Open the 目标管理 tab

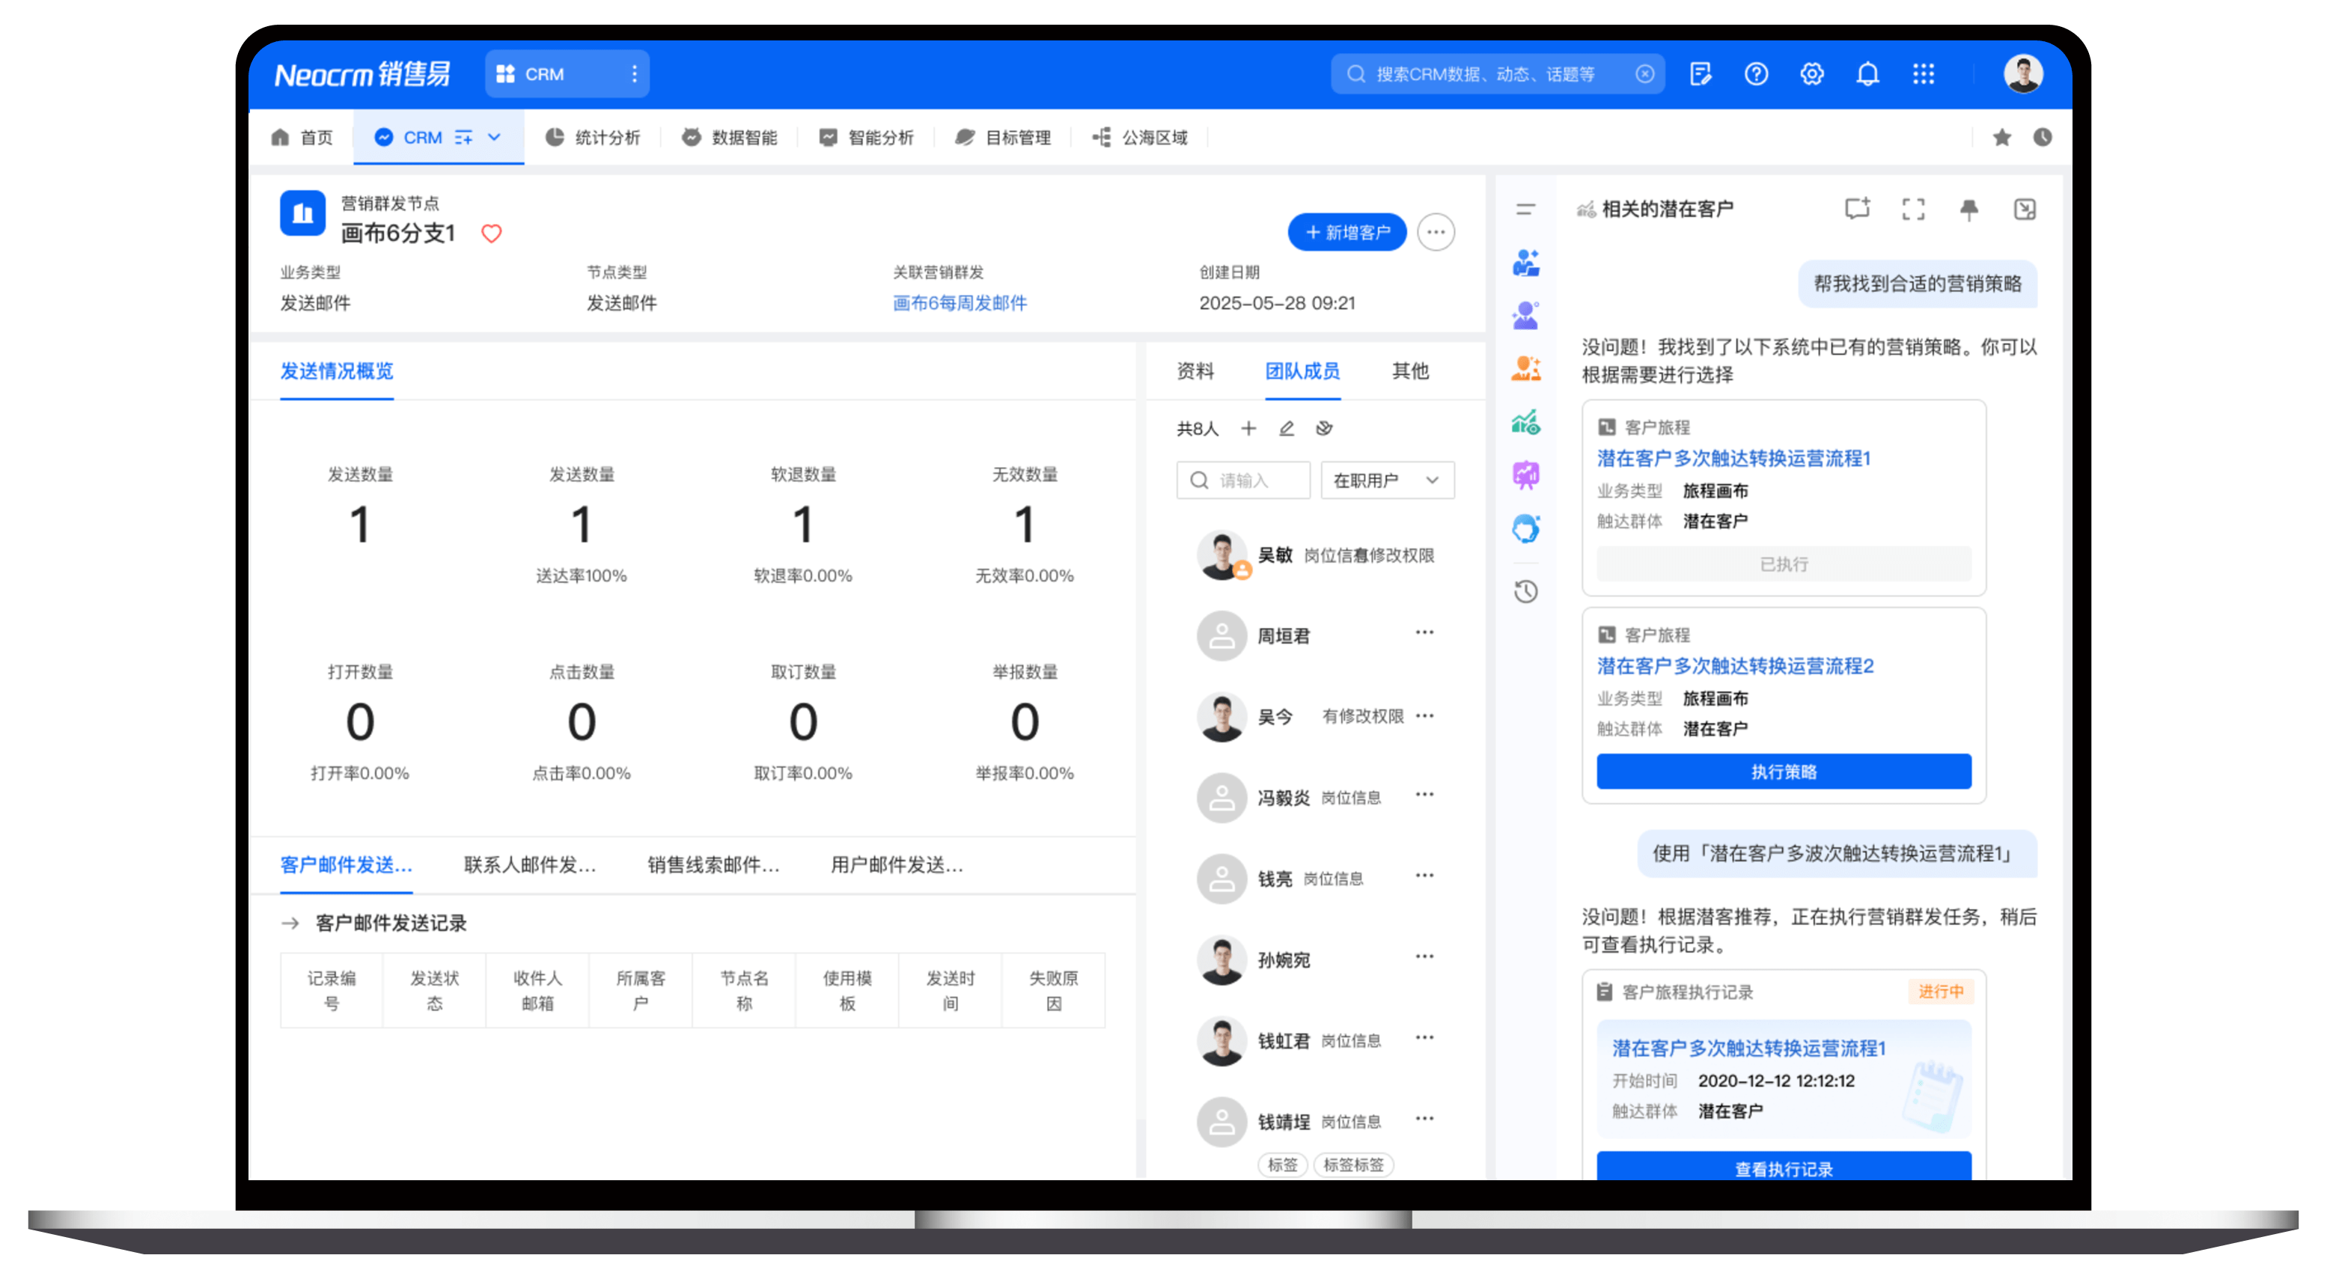click(1003, 137)
